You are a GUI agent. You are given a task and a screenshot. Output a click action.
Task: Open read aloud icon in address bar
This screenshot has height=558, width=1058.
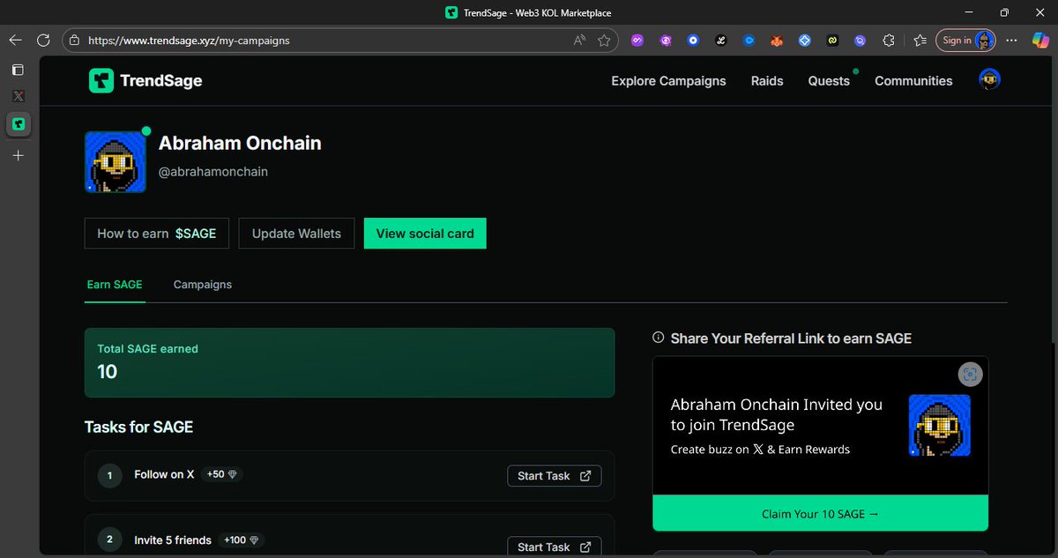click(579, 41)
